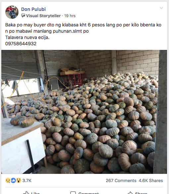This screenshot has width=169, height=194.
Task: Click the Comment button label
Action: tap(88, 193)
